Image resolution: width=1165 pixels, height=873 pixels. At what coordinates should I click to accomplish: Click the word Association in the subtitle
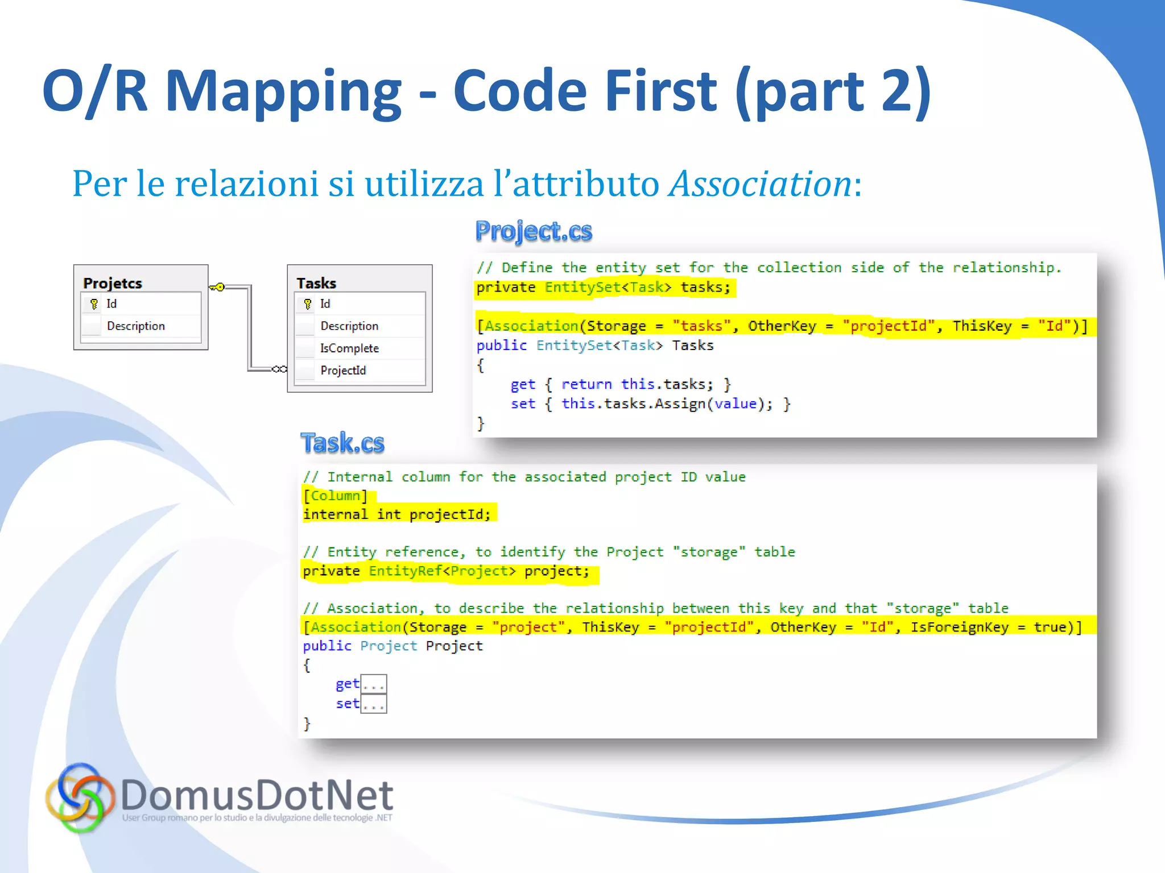[x=761, y=184]
